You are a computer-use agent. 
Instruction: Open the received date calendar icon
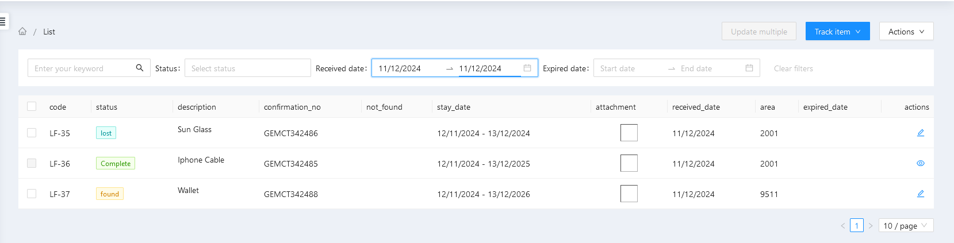(527, 68)
